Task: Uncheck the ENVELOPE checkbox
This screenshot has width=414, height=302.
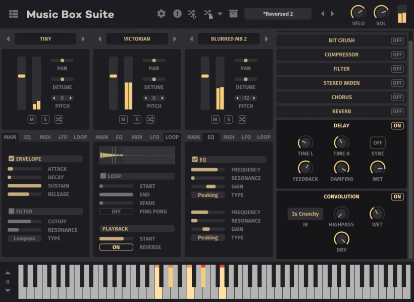Action: (11, 159)
